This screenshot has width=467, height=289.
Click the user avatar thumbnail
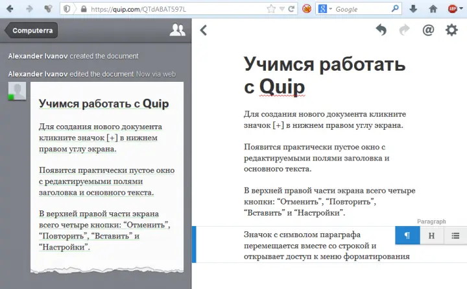(x=17, y=91)
